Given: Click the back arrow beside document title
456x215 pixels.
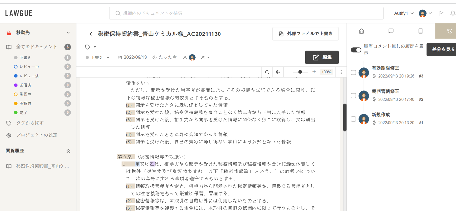Looking at the screenshot, I should click(91, 34).
